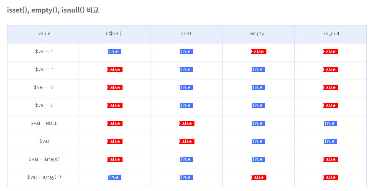Image resolution: width=373 pixels, height=191 pixels.
Task: Click the '$val = 0' row label
Action: (x=44, y=105)
